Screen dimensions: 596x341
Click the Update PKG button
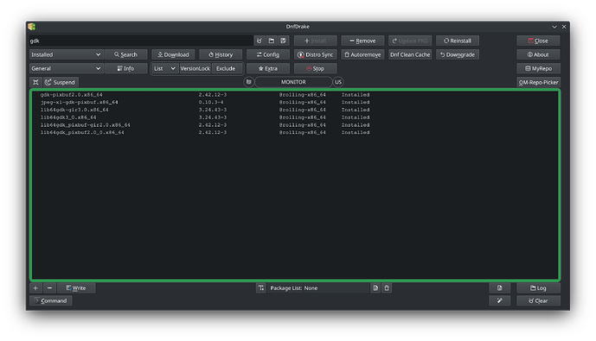410,41
